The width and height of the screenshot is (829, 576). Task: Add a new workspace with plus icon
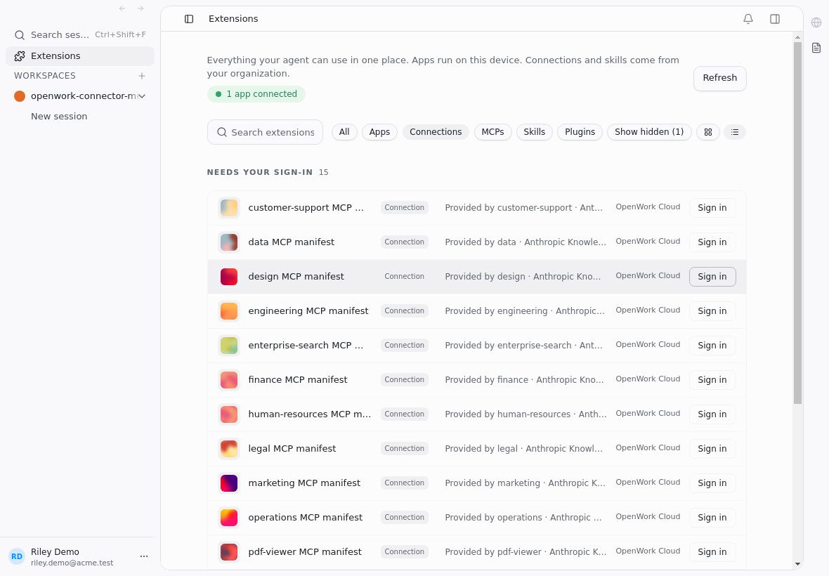(x=142, y=76)
